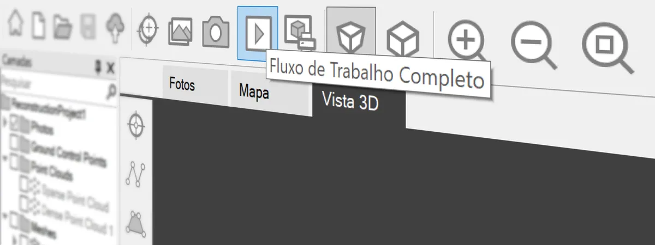Run the Fluxo de Trabalho Completo play button
The width and height of the screenshot is (655, 245).
pos(258,34)
